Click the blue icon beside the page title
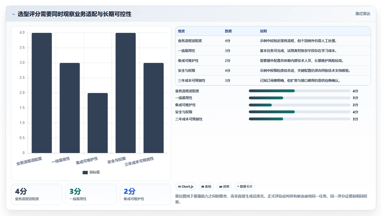 coord(13,14)
